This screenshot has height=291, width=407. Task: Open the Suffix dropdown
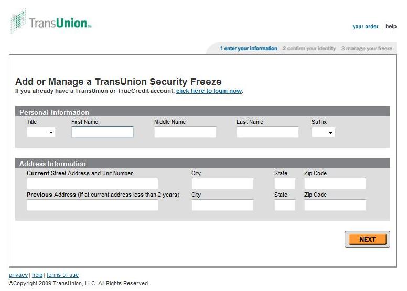[323, 132]
